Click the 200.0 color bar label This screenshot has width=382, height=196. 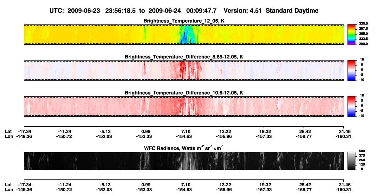pos(363,43)
